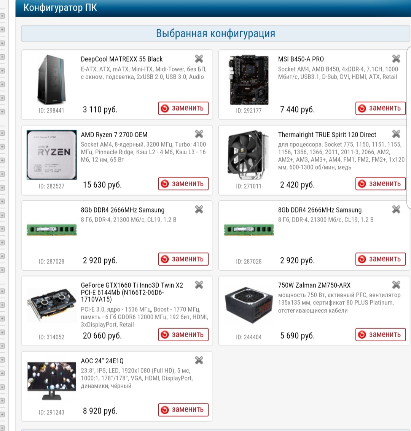Open GeForce GTX1660 Ti Inno3D Twin X2 title
This screenshot has height=431, width=411.
pos(132,292)
